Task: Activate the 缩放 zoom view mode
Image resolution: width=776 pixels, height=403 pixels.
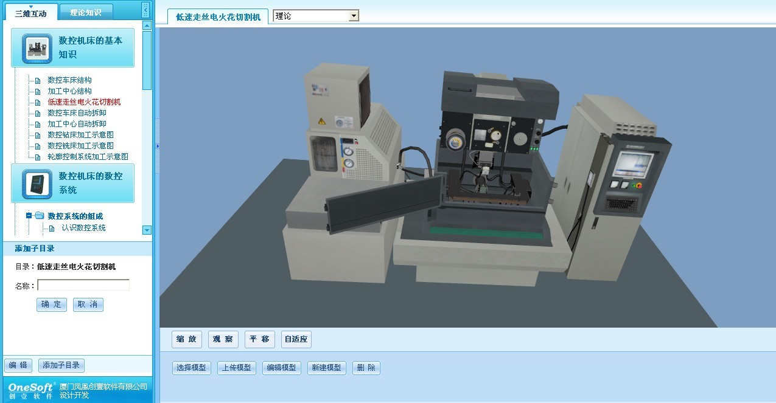Action: [x=186, y=339]
